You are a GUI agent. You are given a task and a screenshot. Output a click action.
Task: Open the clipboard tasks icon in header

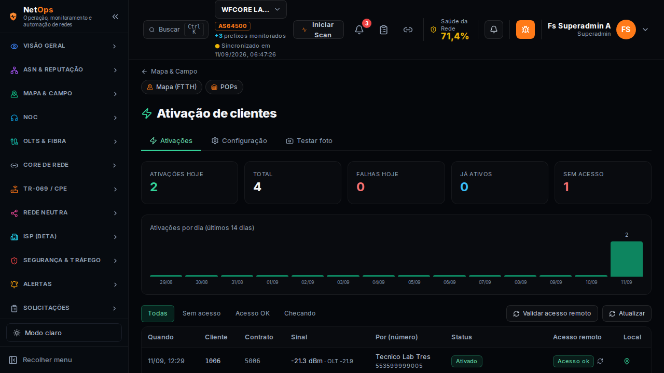383,30
